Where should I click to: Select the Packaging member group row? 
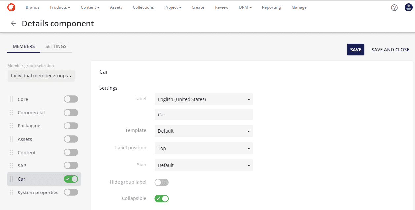[44, 125]
